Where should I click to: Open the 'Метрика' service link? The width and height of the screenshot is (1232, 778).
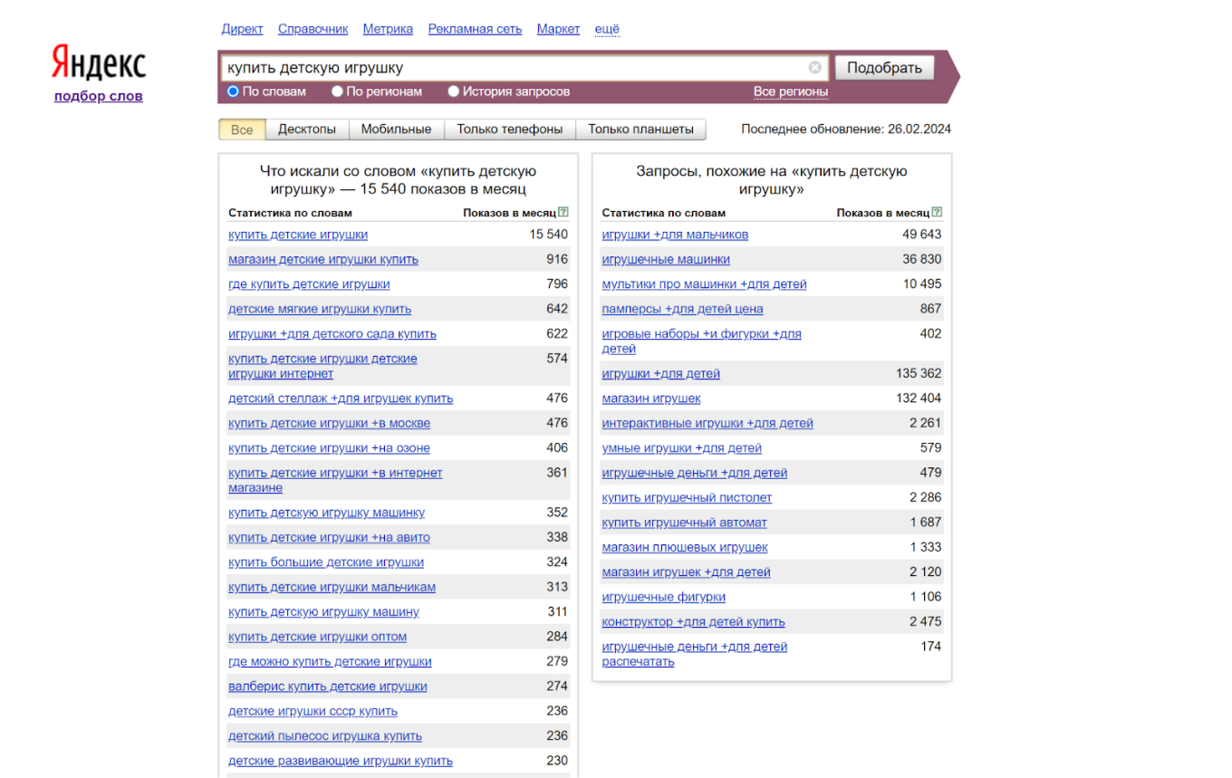tap(388, 29)
